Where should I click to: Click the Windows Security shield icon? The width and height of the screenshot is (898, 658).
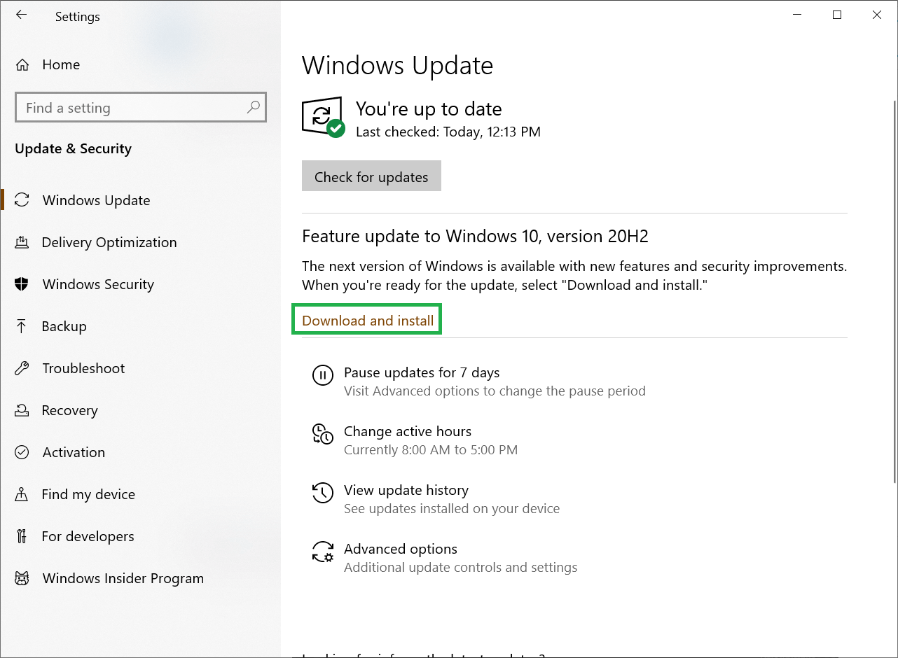[22, 284]
